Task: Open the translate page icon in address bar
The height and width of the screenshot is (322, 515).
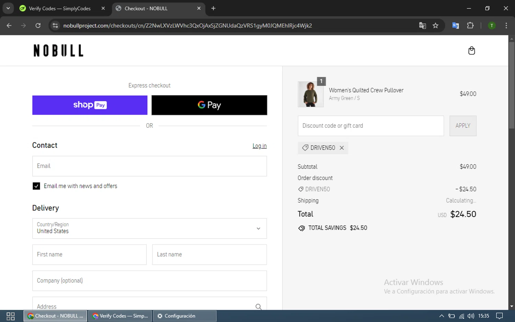Action: pos(422,25)
